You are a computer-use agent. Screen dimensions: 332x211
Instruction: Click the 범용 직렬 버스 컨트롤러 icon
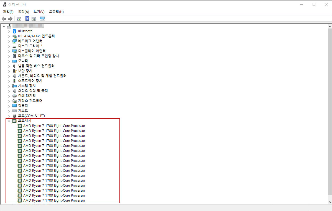[x=14, y=66]
